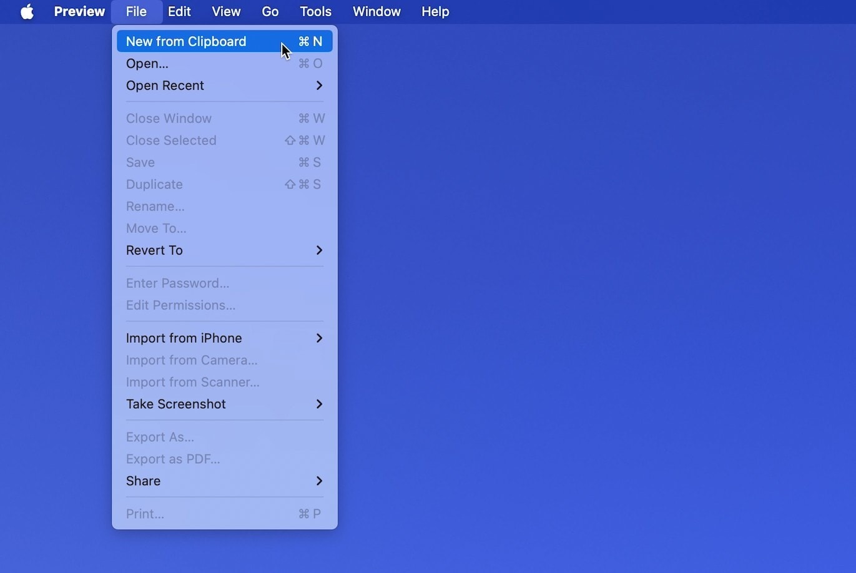
Task: Click the Close Window menu item
Action: point(225,119)
